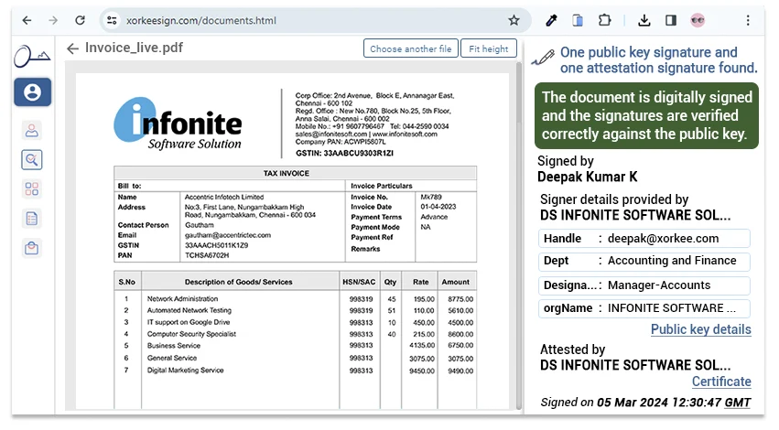Open the Public key details link
779x430 pixels.
700,329
